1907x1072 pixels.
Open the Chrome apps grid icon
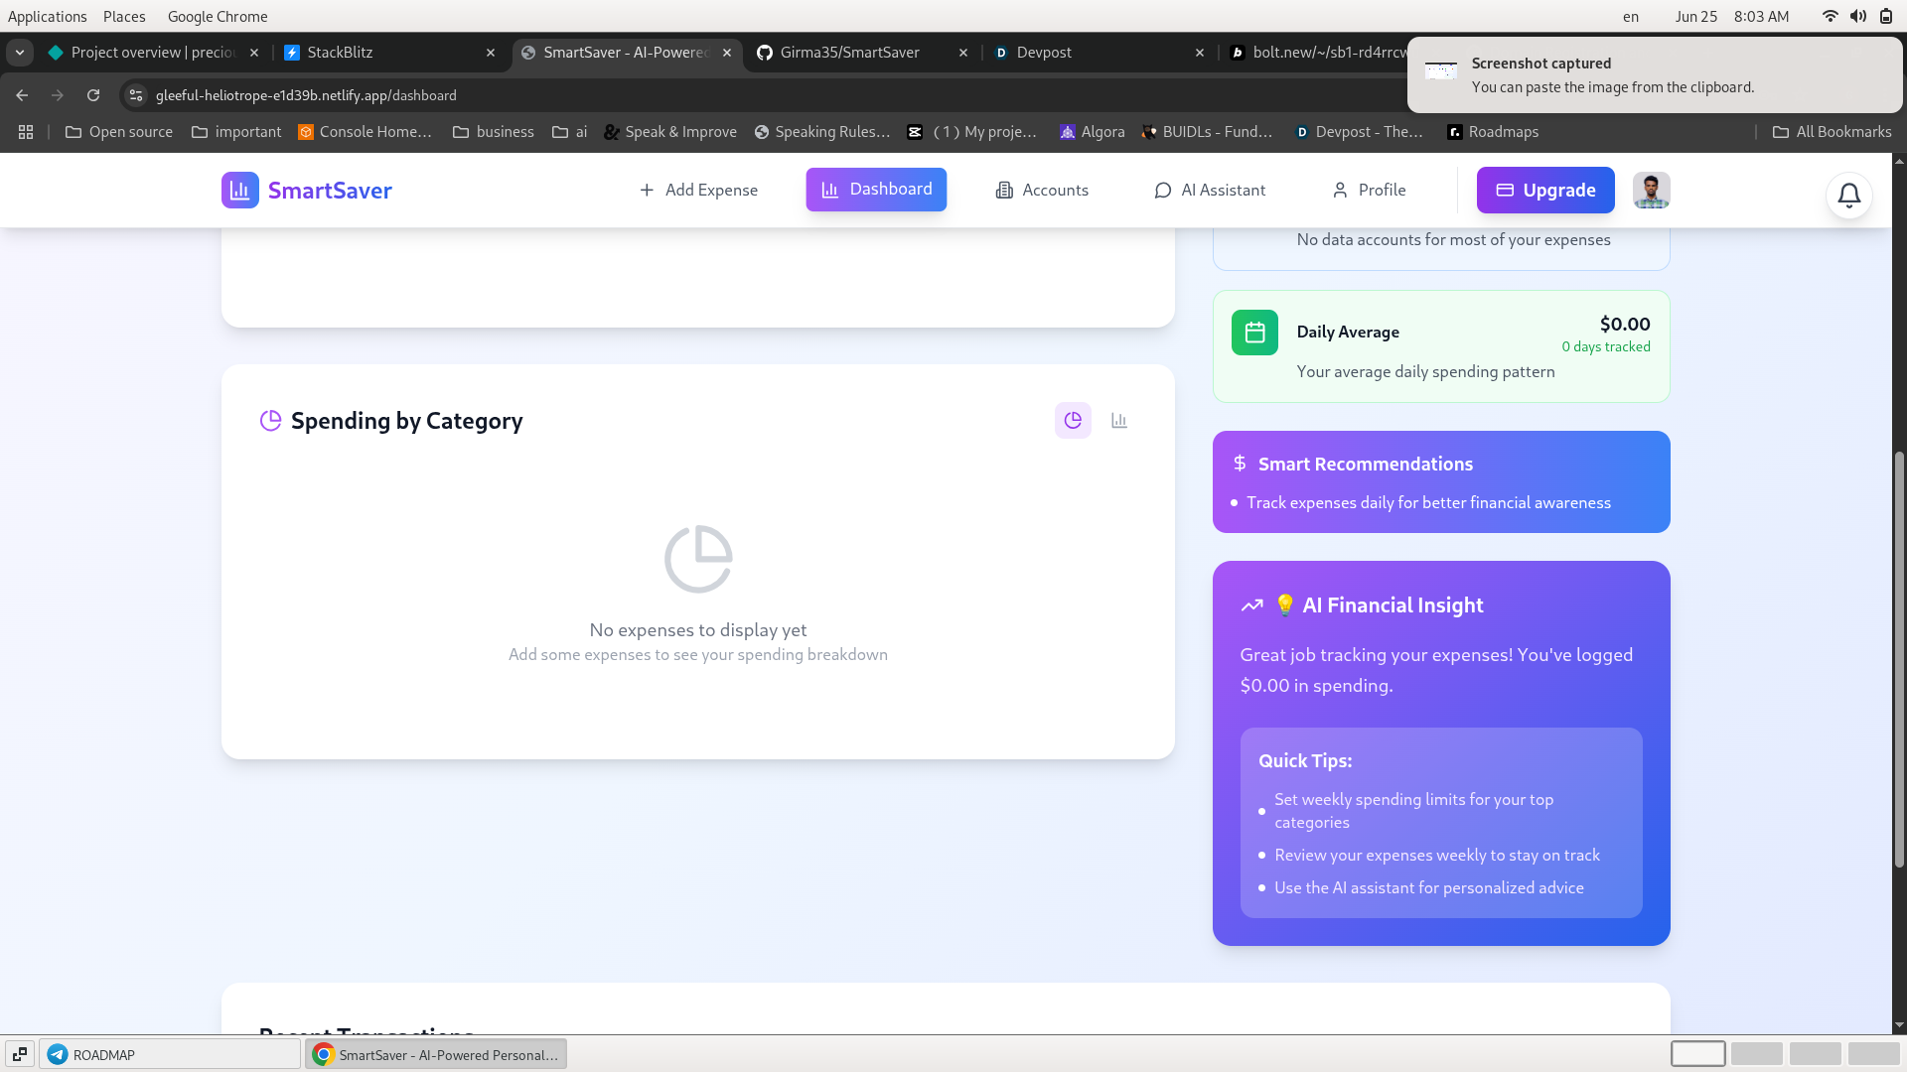26,132
